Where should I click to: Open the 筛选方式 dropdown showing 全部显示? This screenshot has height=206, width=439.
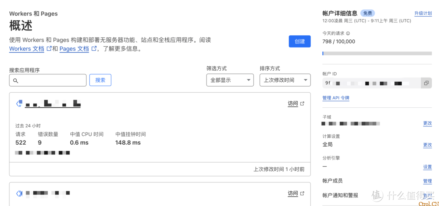click(230, 80)
